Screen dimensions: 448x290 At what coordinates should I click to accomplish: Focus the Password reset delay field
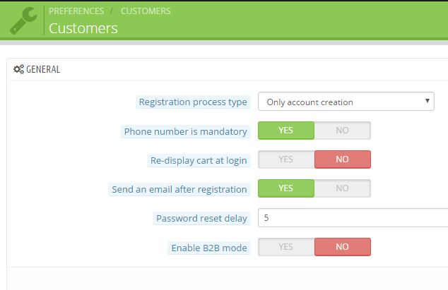[353, 218]
